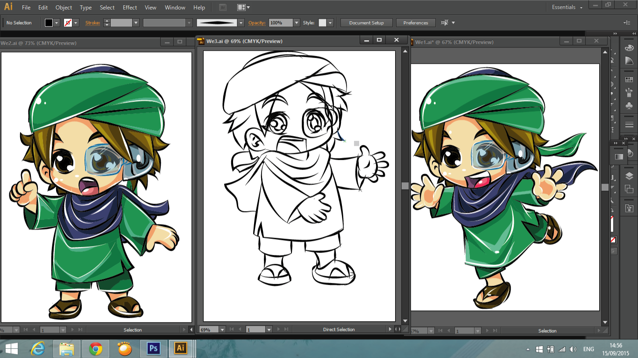Open the Object menu
This screenshot has height=358, width=638.
[64, 7]
